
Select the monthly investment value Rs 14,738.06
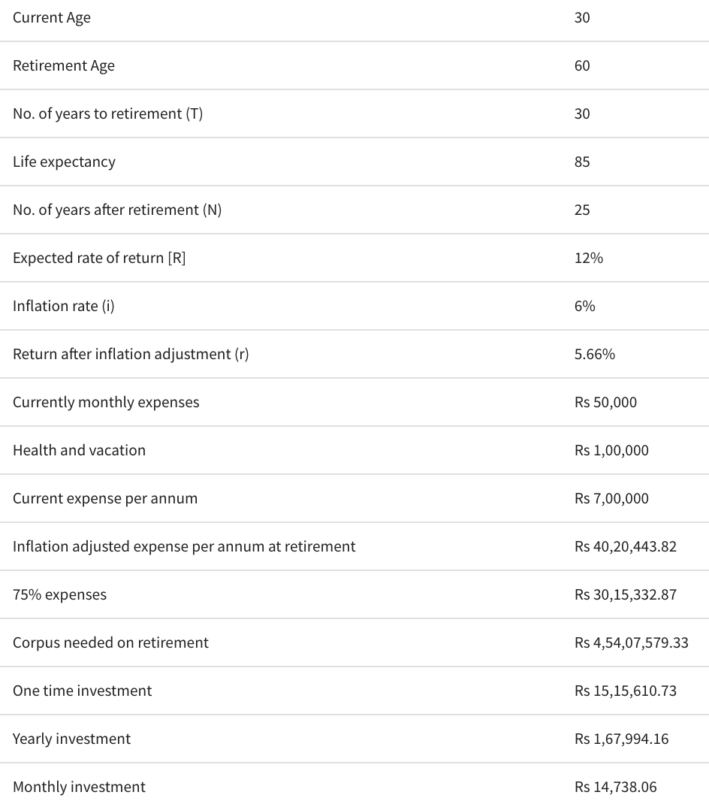(x=615, y=787)
